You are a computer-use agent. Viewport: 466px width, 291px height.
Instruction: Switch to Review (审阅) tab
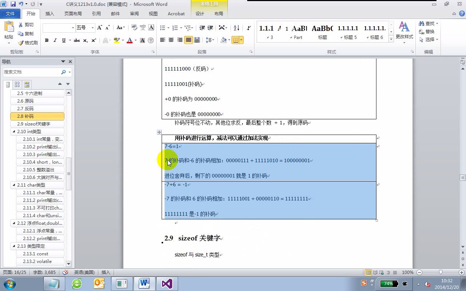pyautogui.click(x=134, y=13)
